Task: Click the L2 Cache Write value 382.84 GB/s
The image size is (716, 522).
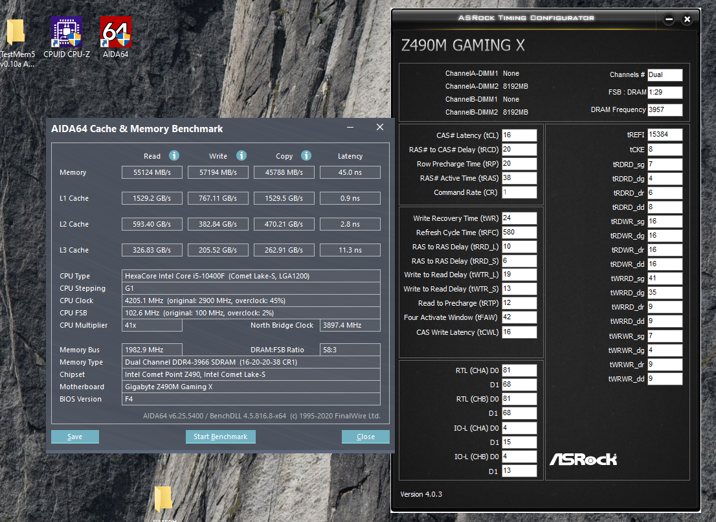Action: 218,224
